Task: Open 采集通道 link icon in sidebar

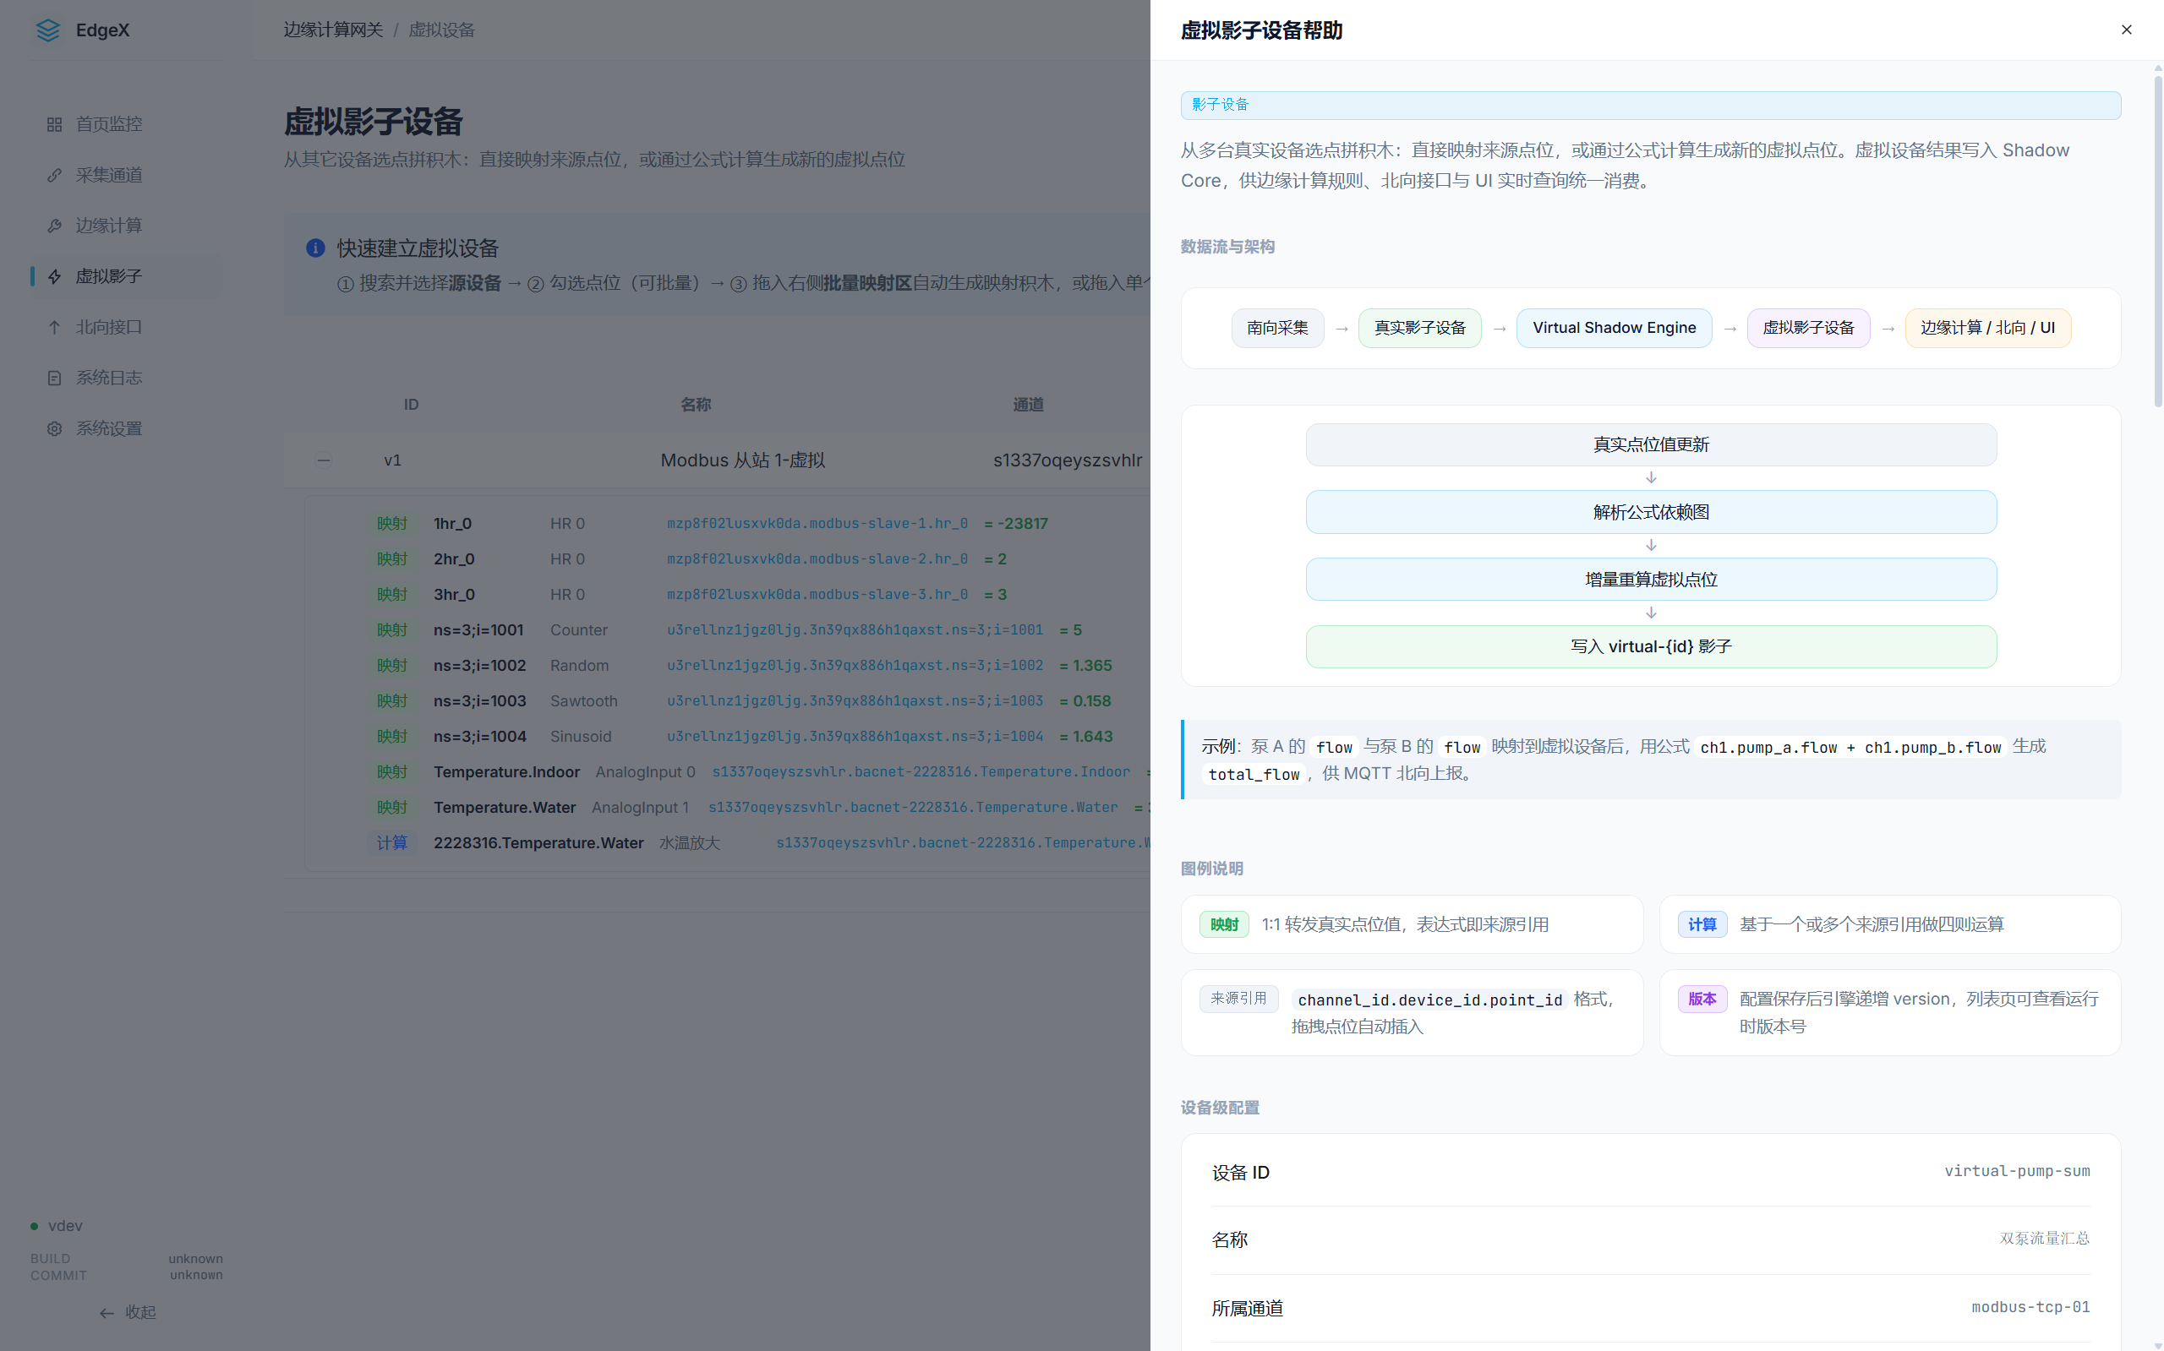Action: [x=55, y=175]
